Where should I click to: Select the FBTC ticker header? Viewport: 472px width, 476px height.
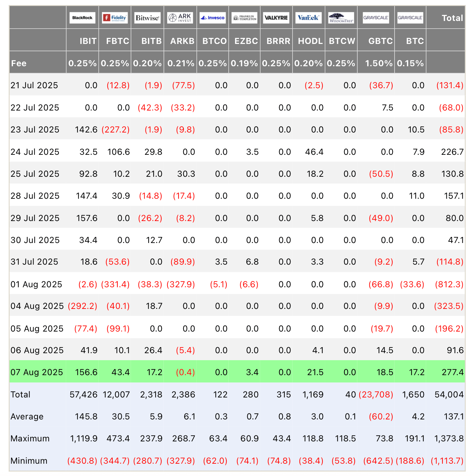(x=118, y=41)
